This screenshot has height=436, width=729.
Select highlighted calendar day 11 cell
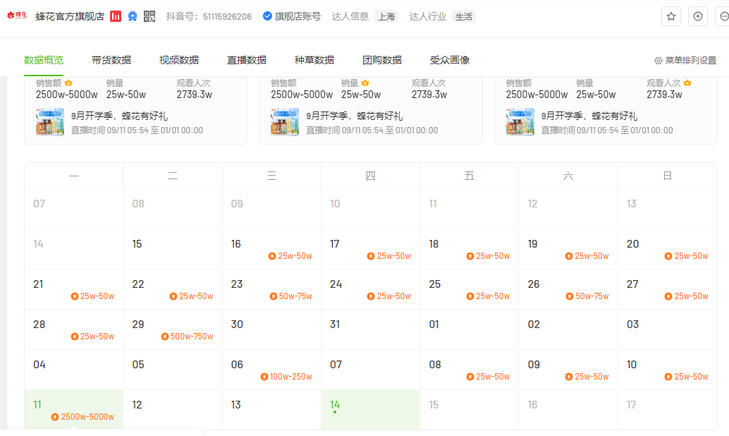(74, 410)
